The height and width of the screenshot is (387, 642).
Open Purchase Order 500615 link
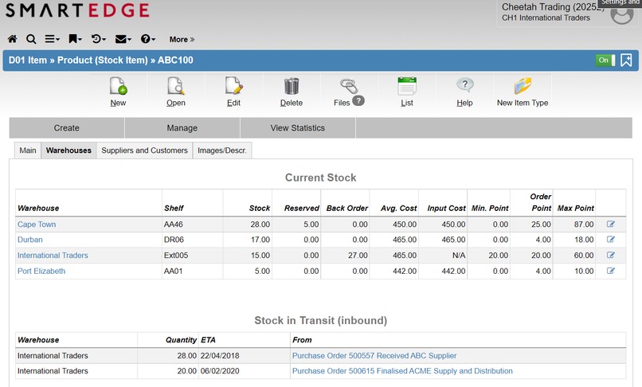tap(402, 371)
